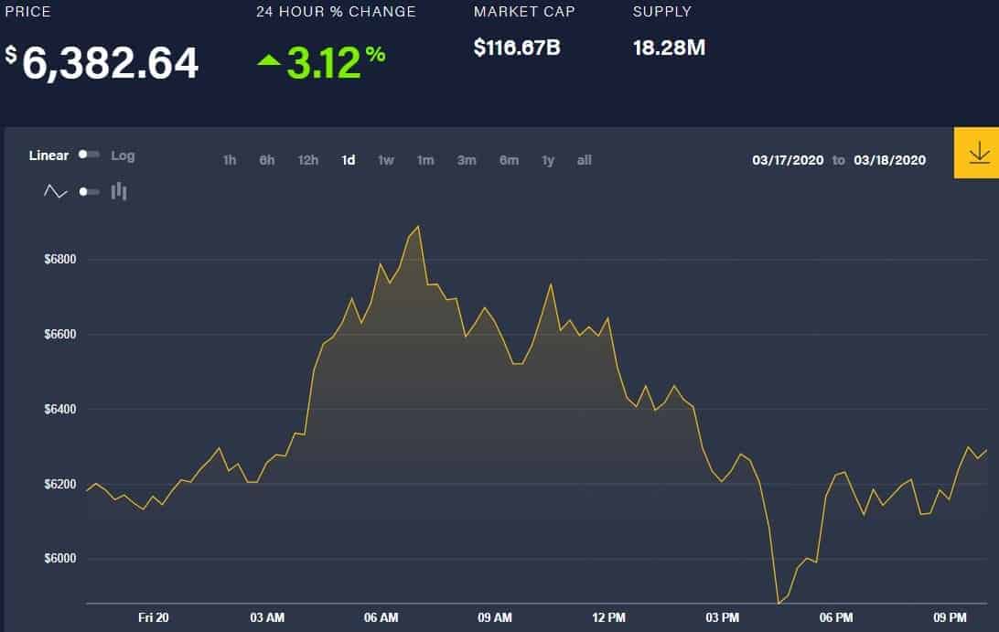Show the 3m time range
This screenshot has height=632, width=999.
coord(467,161)
